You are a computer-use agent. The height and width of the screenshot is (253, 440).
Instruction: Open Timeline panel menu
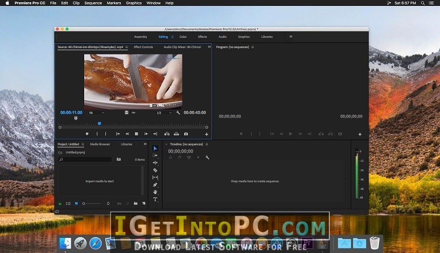(207, 144)
